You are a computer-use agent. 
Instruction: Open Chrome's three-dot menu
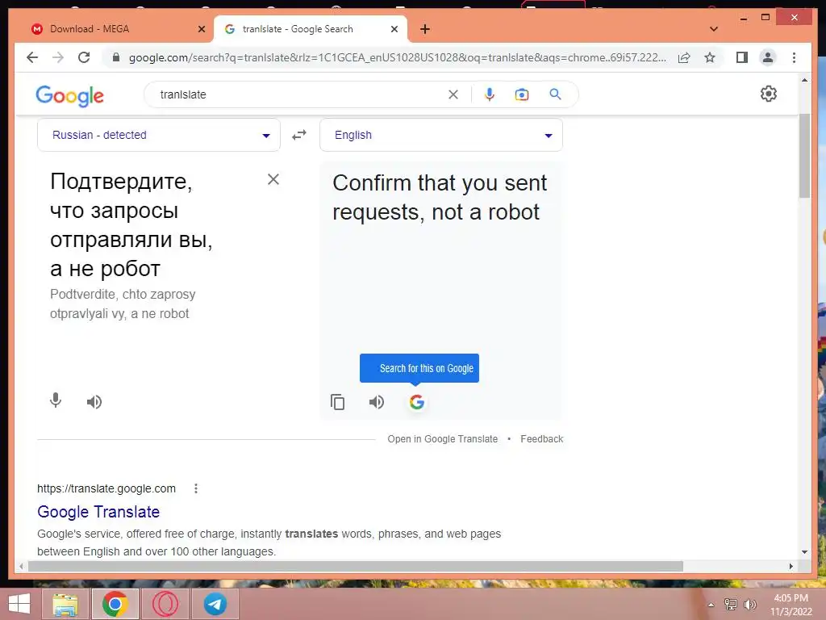click(x=794, y=57)
